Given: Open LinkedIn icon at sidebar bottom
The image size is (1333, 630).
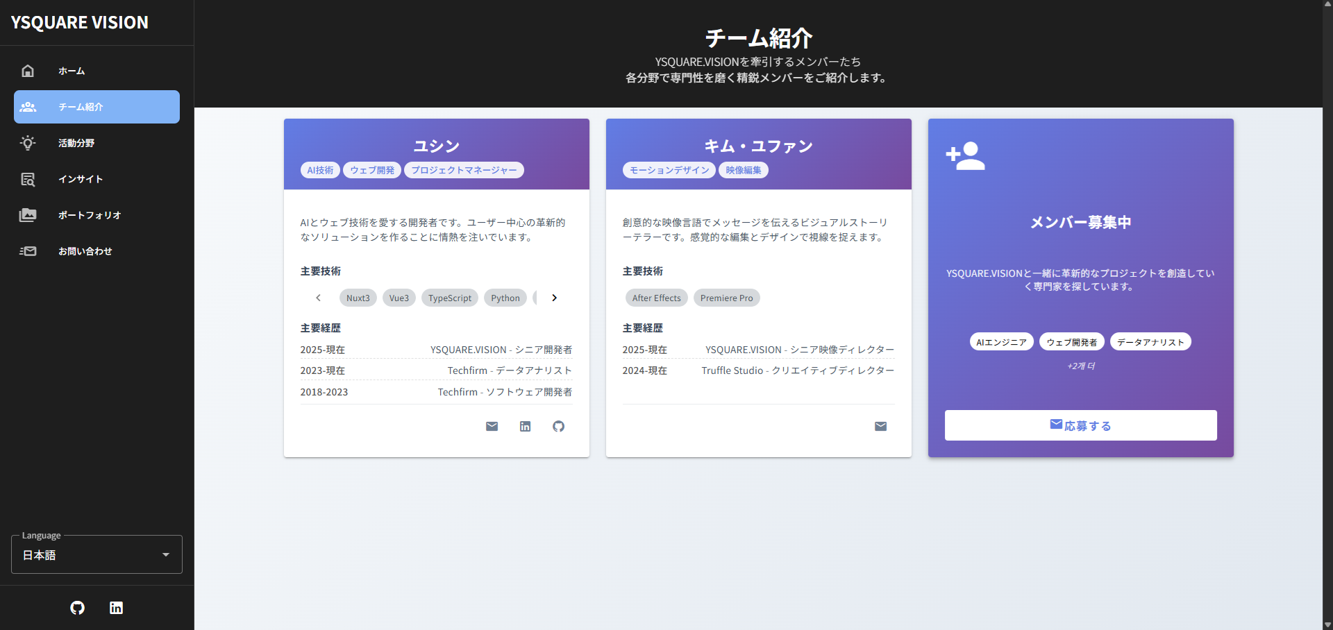Looking at the screenshot, I should coord(116,608).
